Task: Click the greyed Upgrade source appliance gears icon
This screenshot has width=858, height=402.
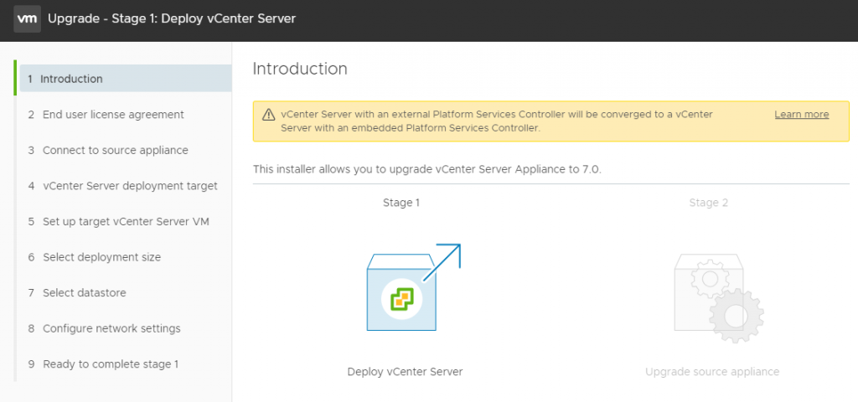Action: pos(719,297)
